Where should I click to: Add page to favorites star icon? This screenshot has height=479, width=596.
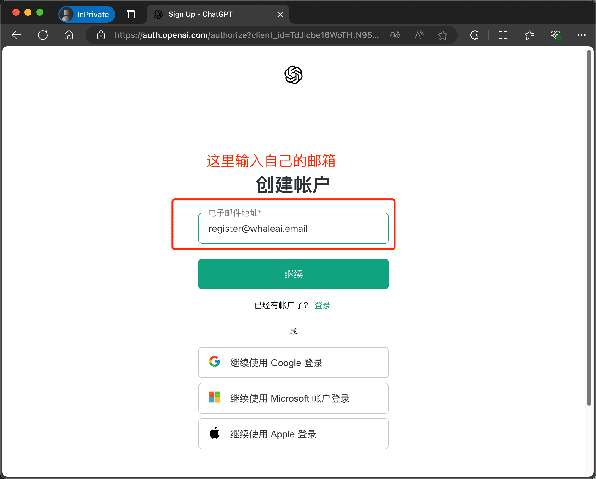click(443, 35)
